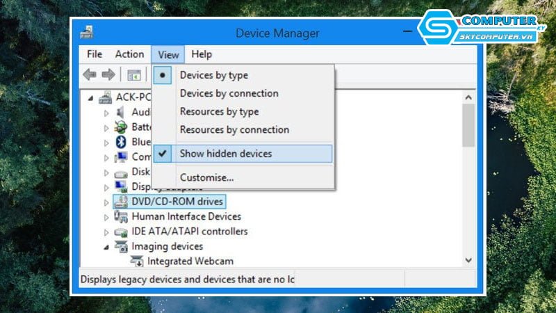
Task: Click the Computer category icon
Action: click(121, 157)
